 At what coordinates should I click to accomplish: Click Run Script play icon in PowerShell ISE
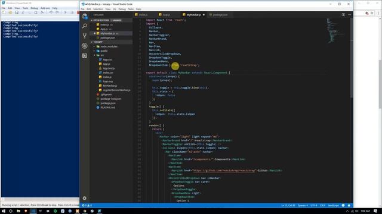coord(65,12)
